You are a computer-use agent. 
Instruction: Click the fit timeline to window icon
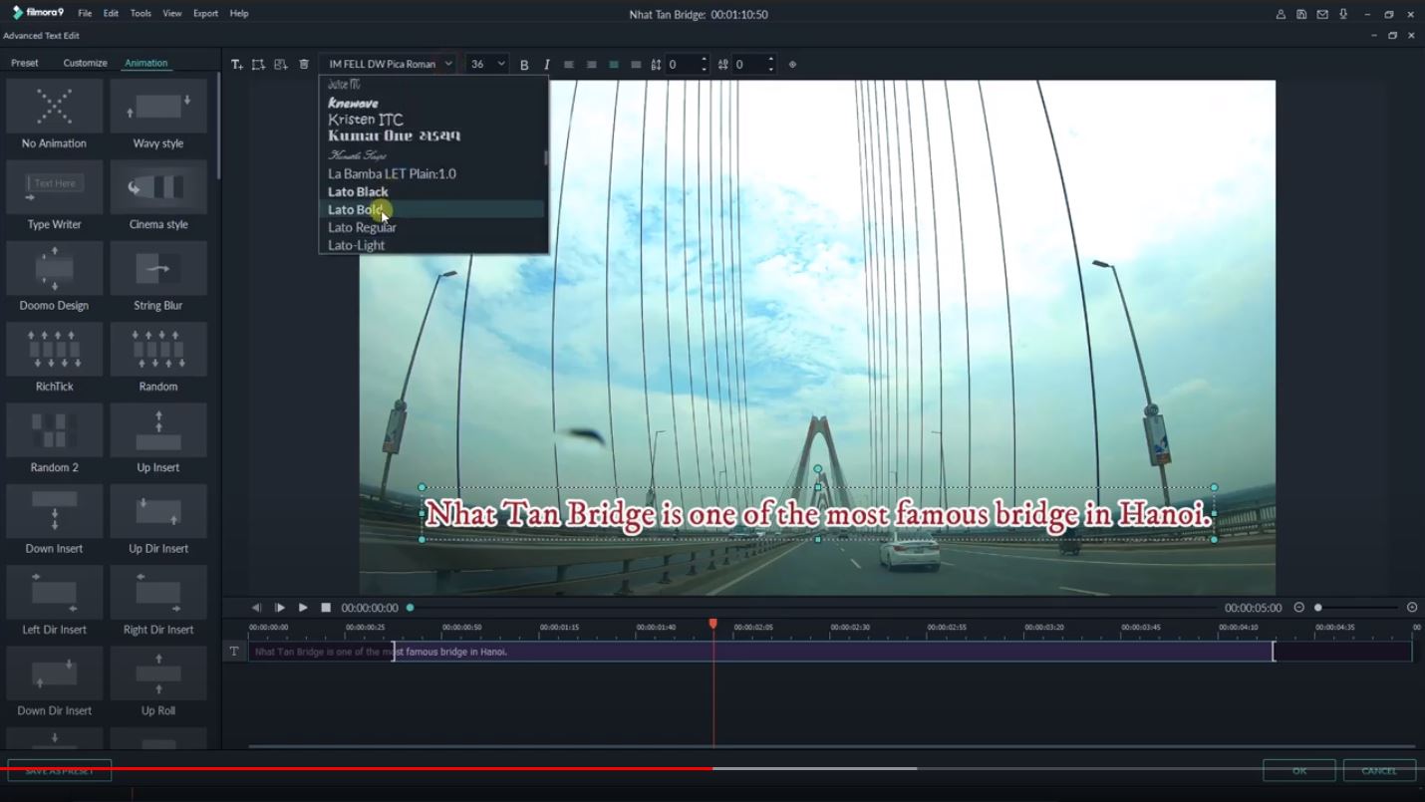[x=1412, y=607]
